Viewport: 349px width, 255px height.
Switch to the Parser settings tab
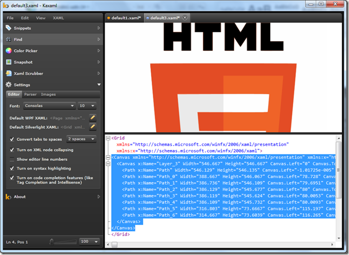[30, 95]
